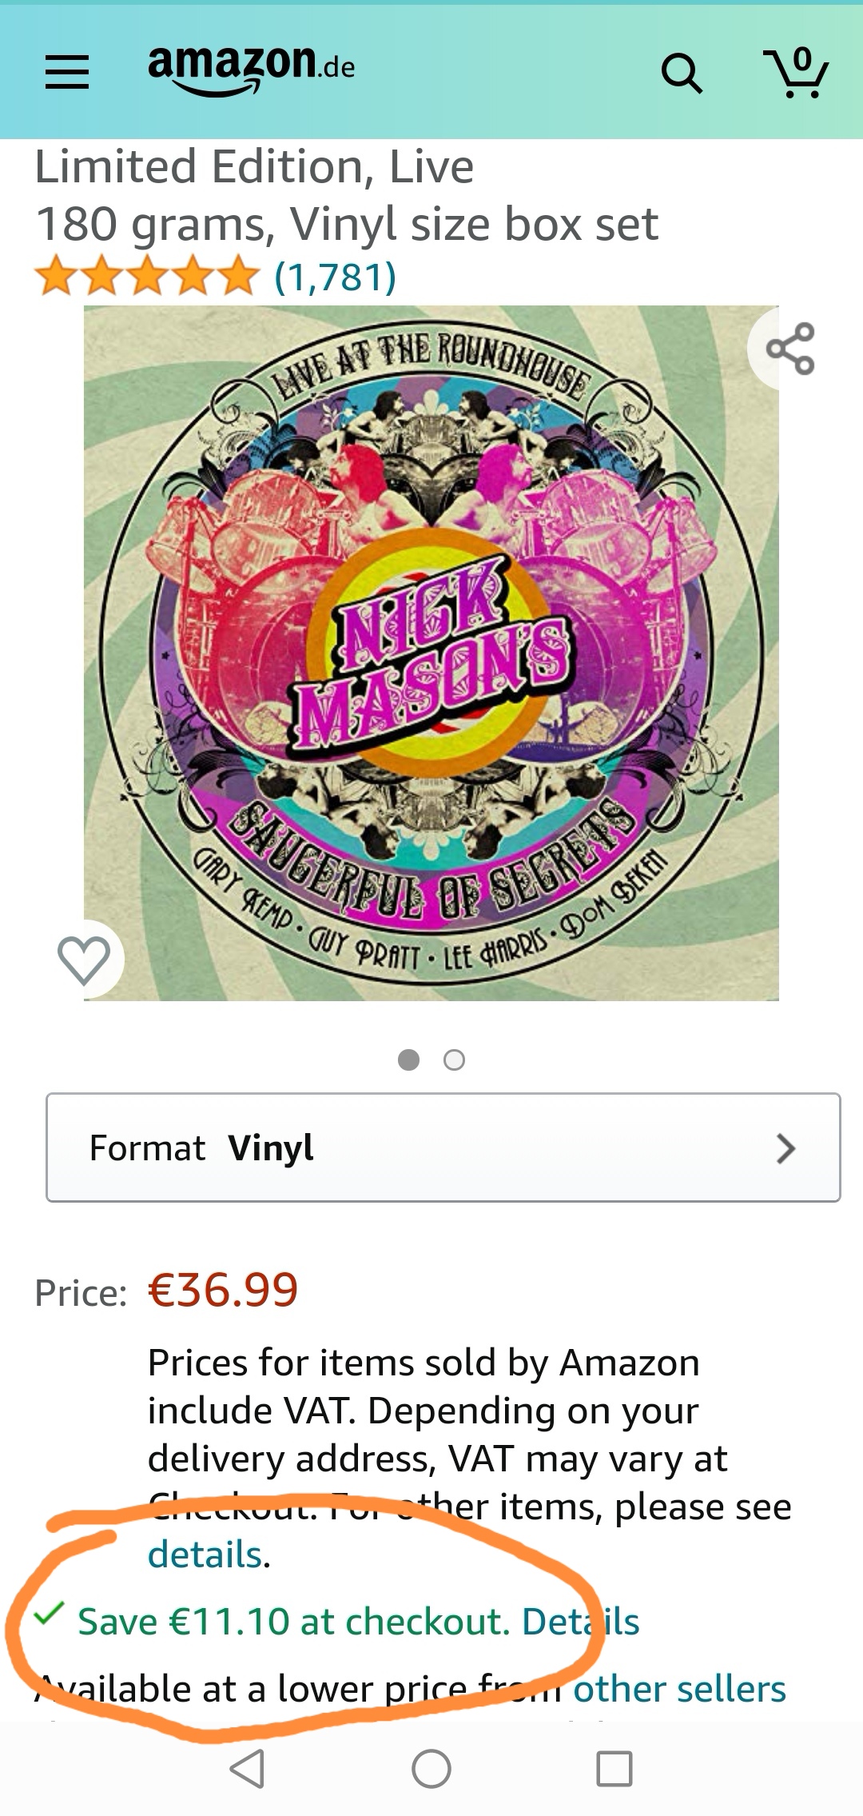View other sellers with lower price
The width and height of the screenshot is (863, 1816).
point(679,1689)
